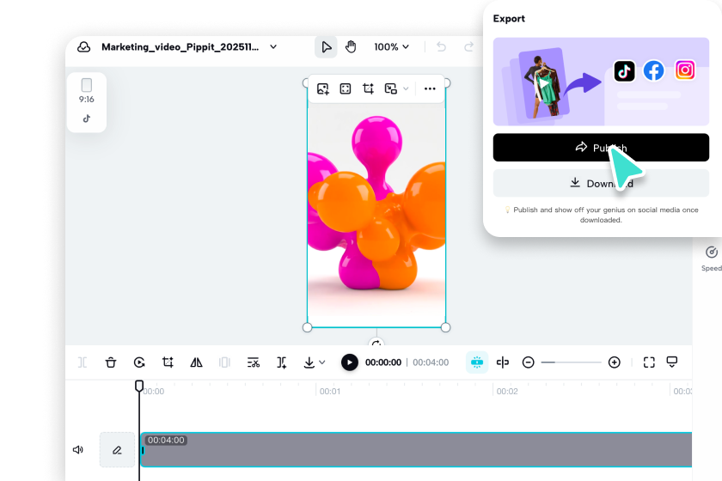Click the fit-to-frame icon in floating toolbar
Viewport: 722px width, 481px height.
click(x=346, y=88)
